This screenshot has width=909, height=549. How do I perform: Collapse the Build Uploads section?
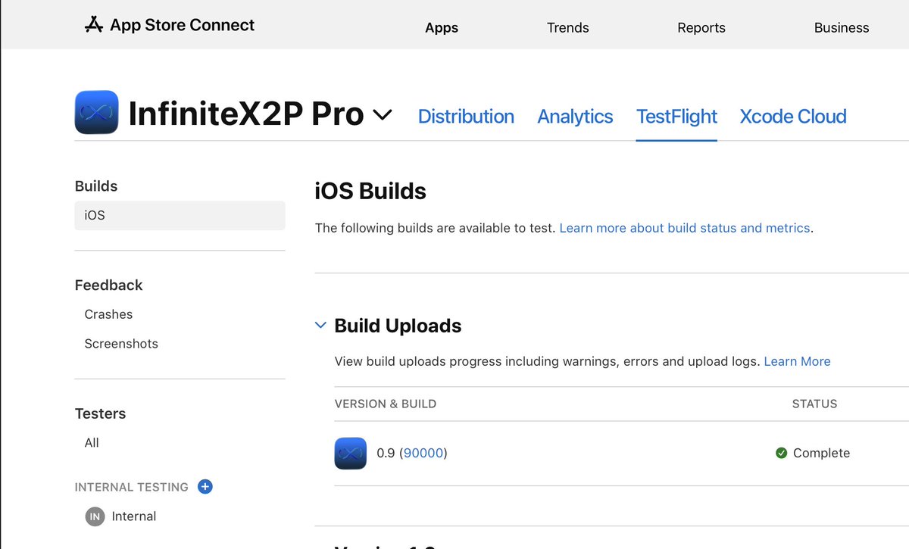pos(320,326)
